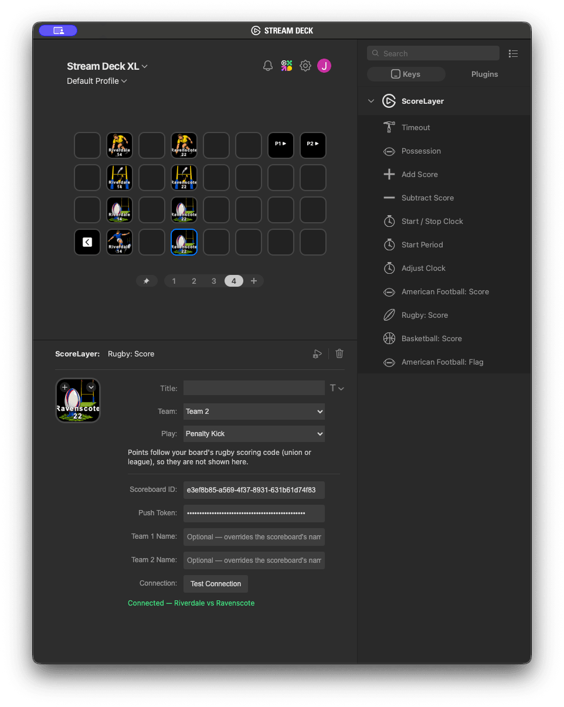This screenshot has width=564, height=707.
Task: Click "Connected — Riverdale vs Ravenscote" status text
Action: coord(191,603)
